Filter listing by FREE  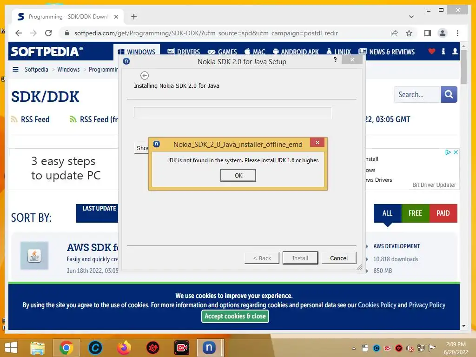click(x=415, y=213)
